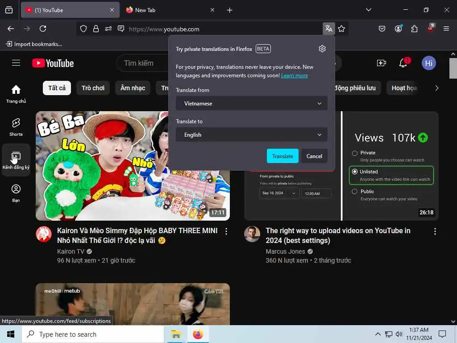Viewport: 457px width, 343px height.
Task: Click the page vertical scrollbar thumb
Action: tap(453, 68)
